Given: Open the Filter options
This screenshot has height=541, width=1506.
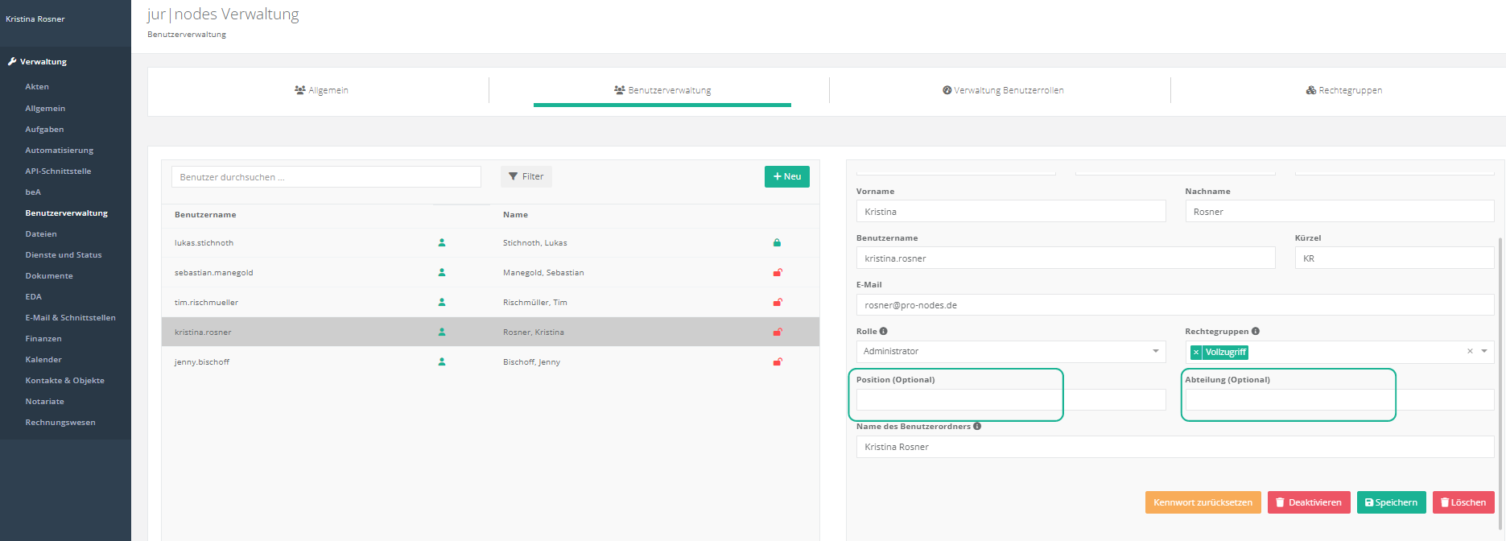Looking at the screenshot, I should (x=526, y=176).
